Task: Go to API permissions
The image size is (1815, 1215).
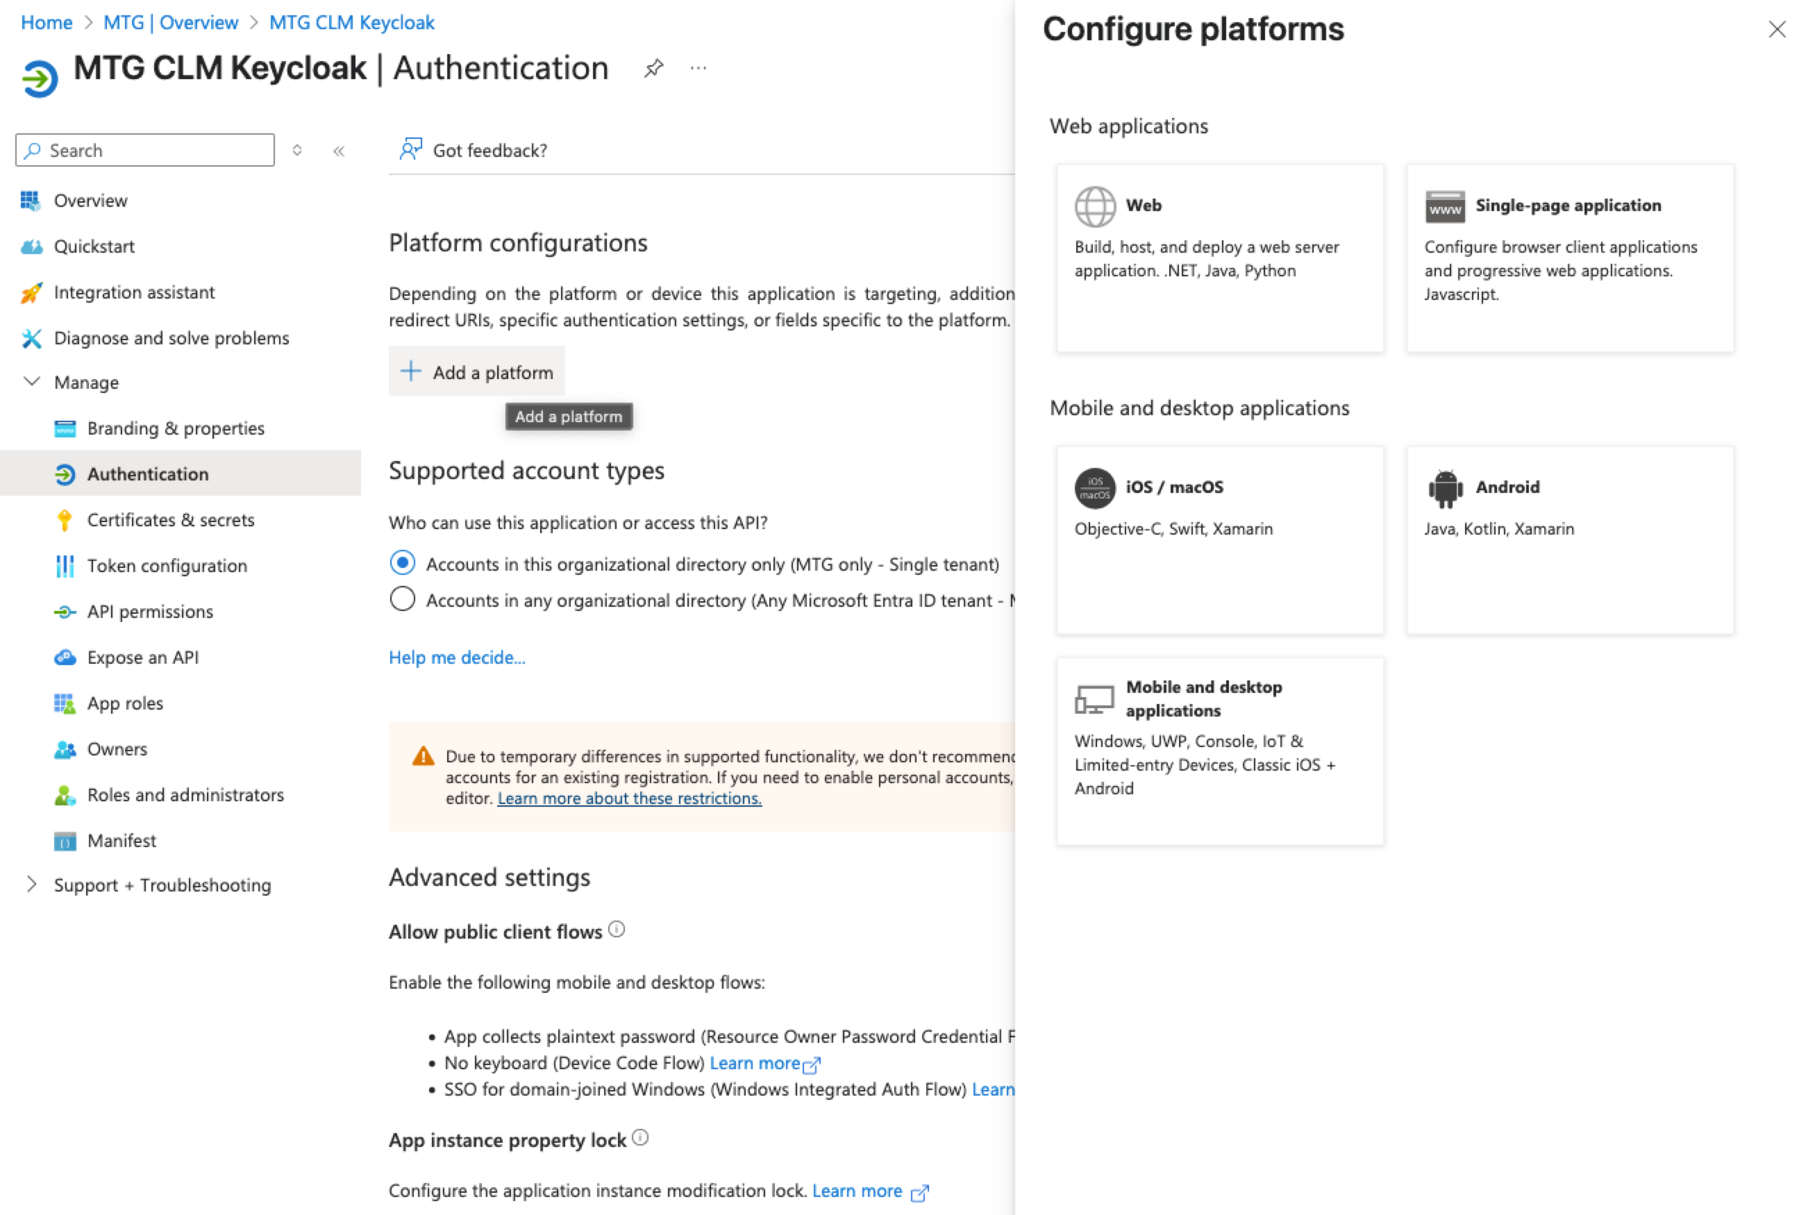Action: click(149, 612)
